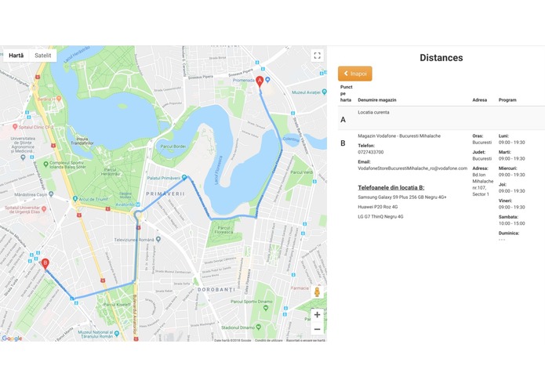
Task: Select the Aviatorilor metro station icon
Action: (x=138, y=204)
